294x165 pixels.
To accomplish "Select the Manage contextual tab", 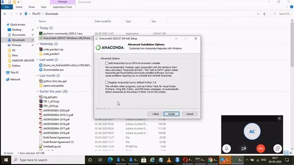I will click(62, 2).
